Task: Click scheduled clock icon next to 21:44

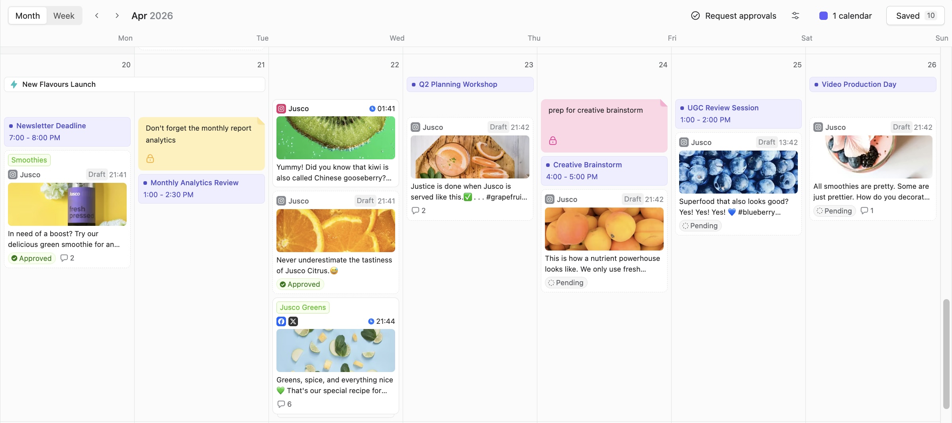Action: click(x=371, y=321)
